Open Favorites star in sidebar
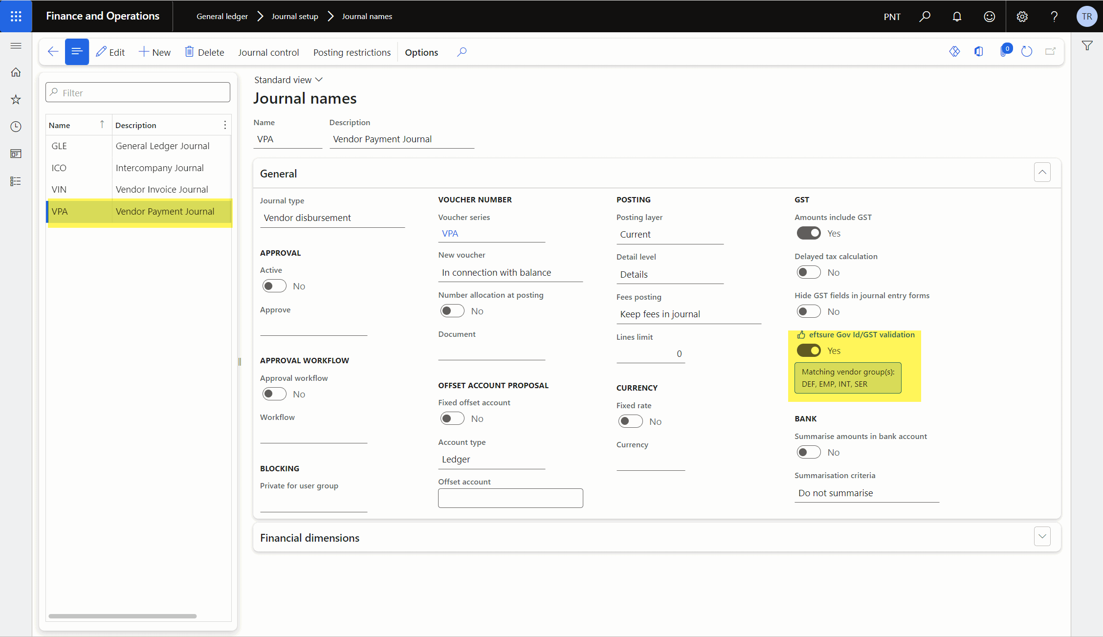The width and height of the screenshot is (1103, 637). pos(16,100)
